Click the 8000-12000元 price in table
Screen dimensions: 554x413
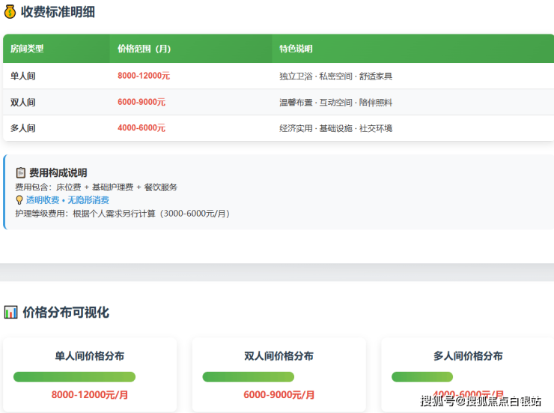(x=144, y=76)
